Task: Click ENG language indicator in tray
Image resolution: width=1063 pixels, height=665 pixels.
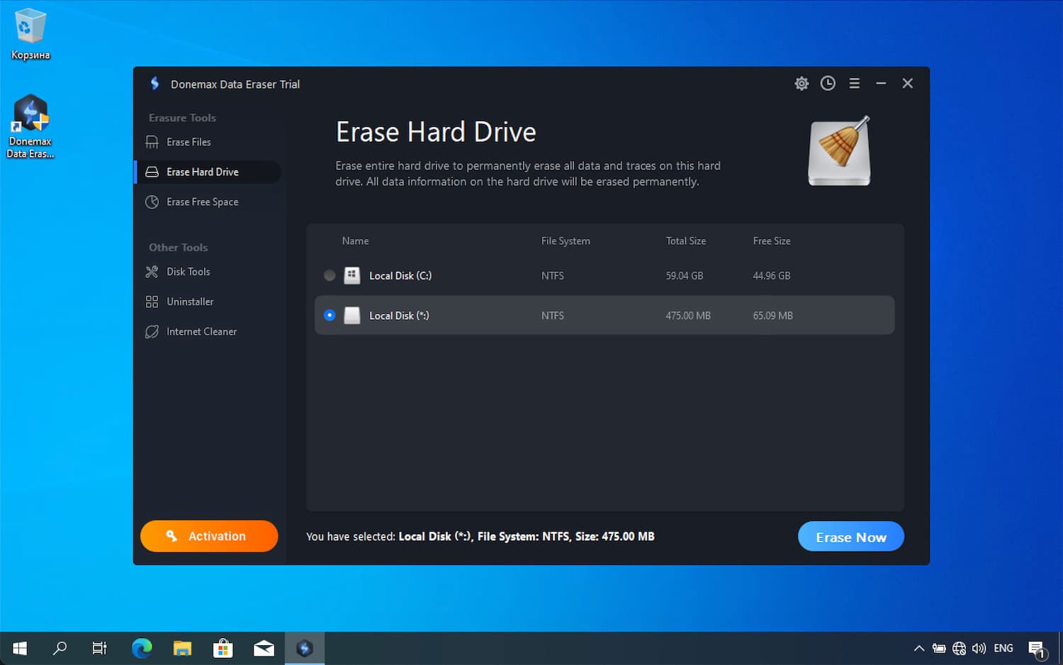Action: [1003, 648]
